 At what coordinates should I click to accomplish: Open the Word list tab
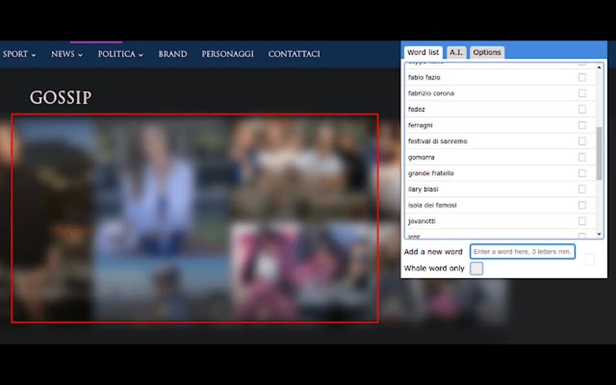point(423,52)
